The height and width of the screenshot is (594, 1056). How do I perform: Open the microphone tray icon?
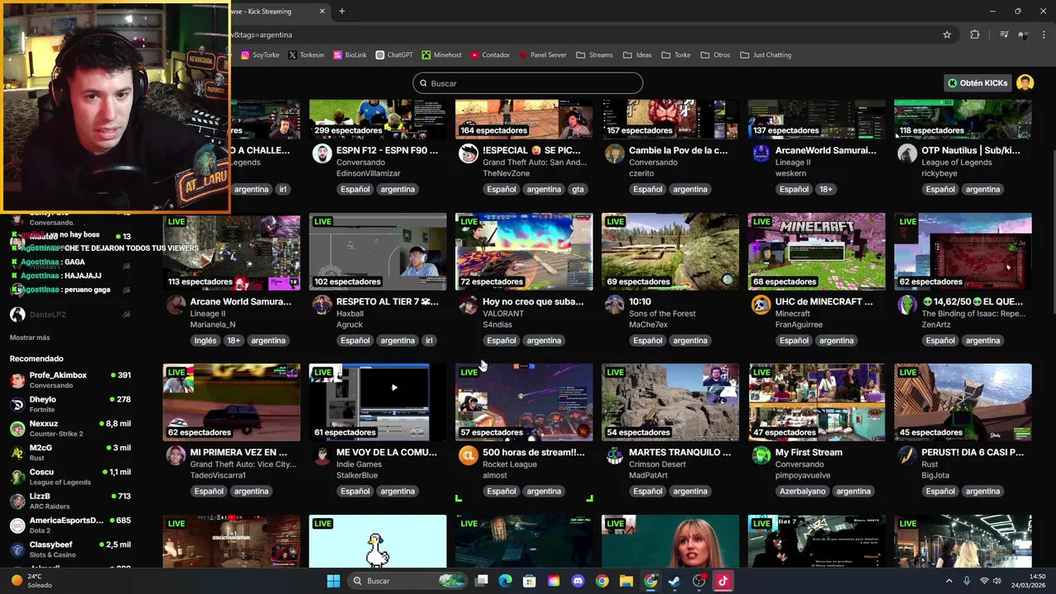966,581
